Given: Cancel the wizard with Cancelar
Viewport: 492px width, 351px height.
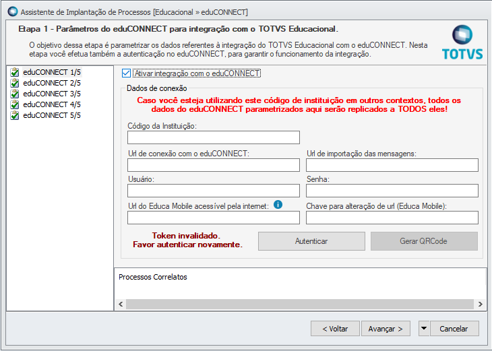Looking at the screenshot, I should pyautogui.click(x=454, y=328).
